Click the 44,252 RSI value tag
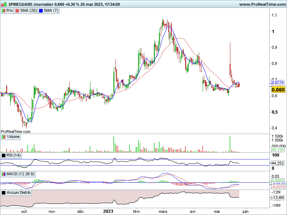Viewport: 287px width, 215px height. tap(277, 163)
